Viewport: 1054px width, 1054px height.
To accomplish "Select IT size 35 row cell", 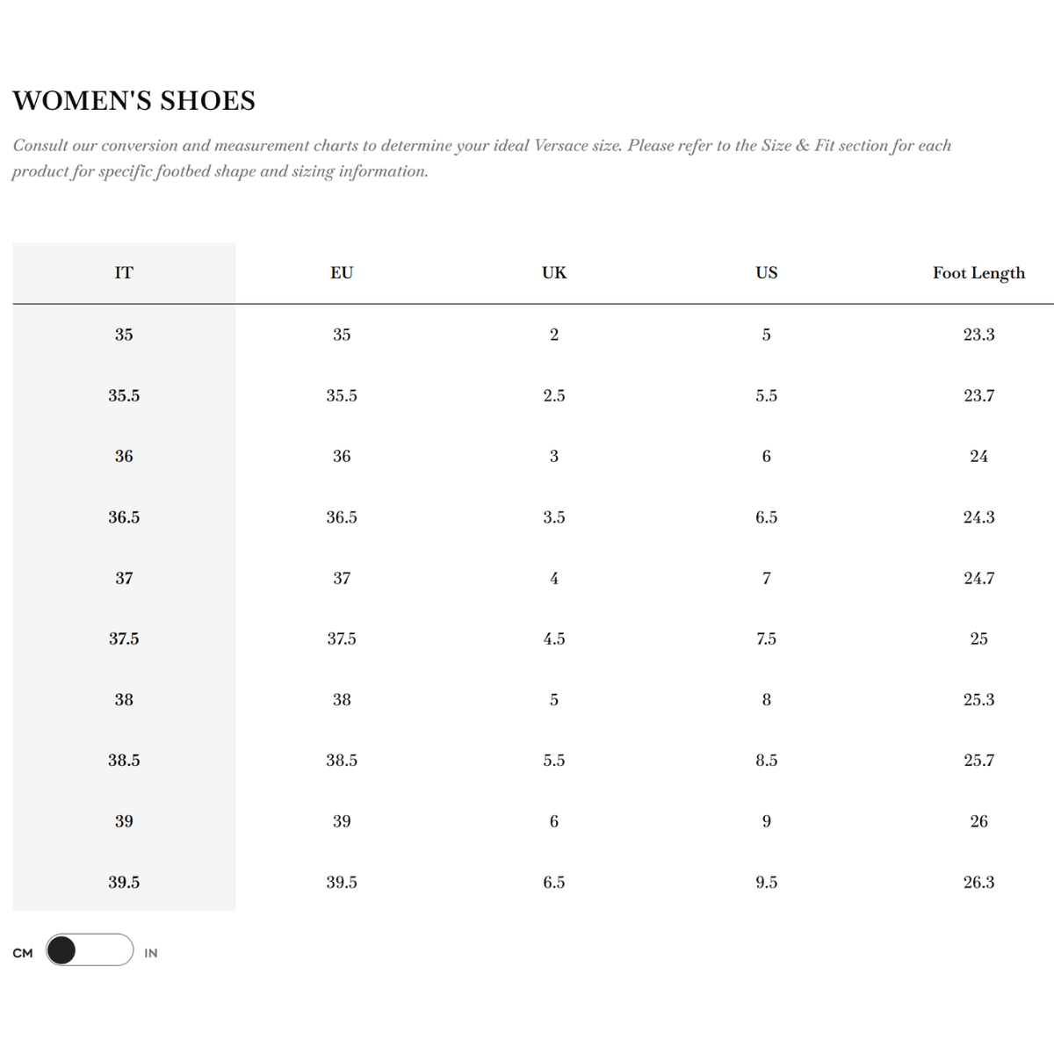I will pos(124,335).
